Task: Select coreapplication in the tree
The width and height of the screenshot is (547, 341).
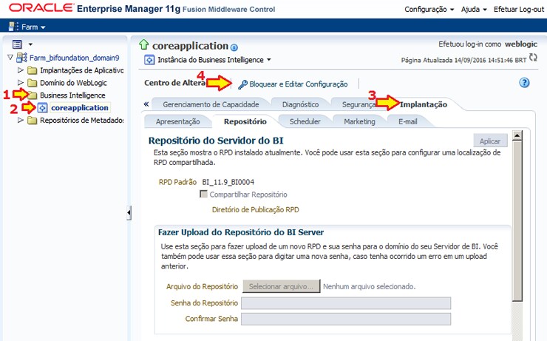Action: click(80, 108)
